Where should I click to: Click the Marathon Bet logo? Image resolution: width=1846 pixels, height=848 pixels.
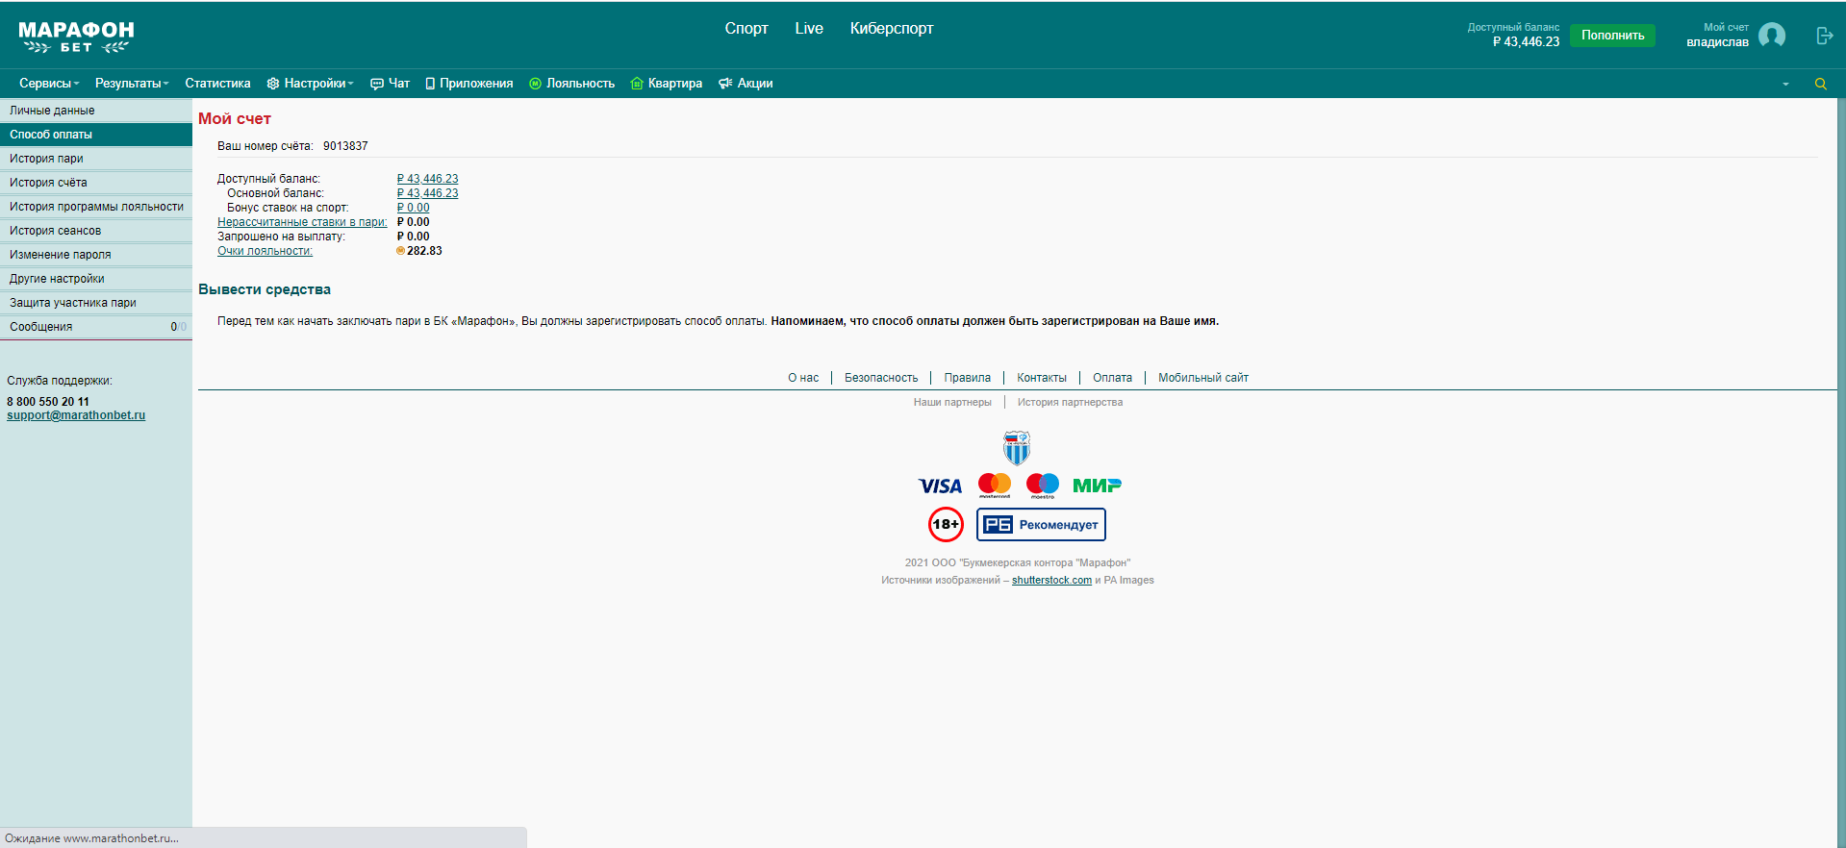76,37
